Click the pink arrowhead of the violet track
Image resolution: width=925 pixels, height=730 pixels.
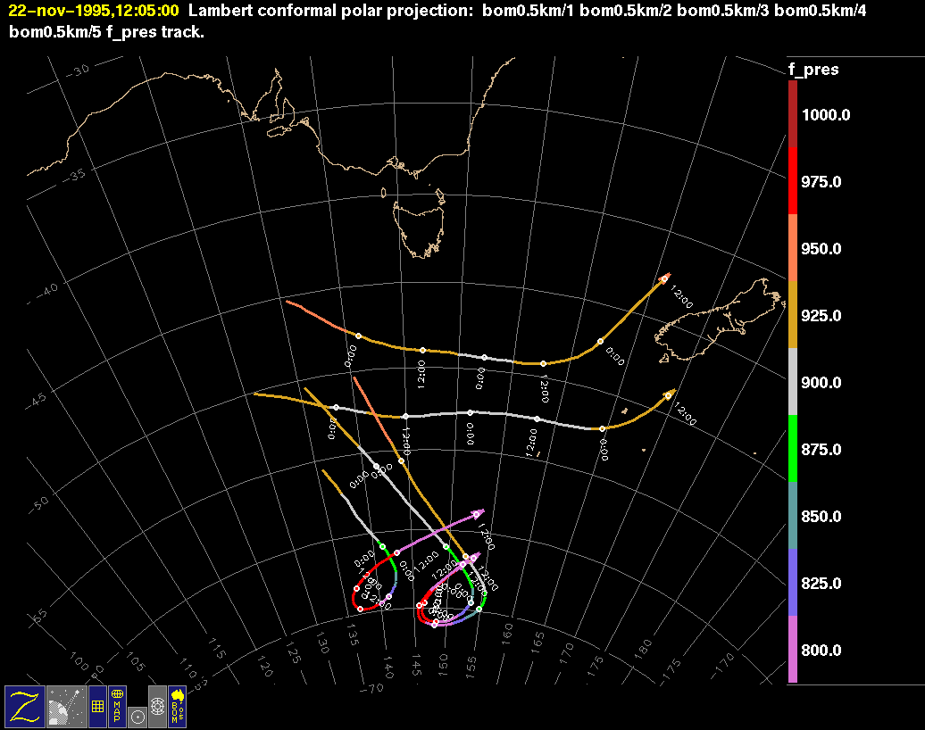click(x=479, y=513)
